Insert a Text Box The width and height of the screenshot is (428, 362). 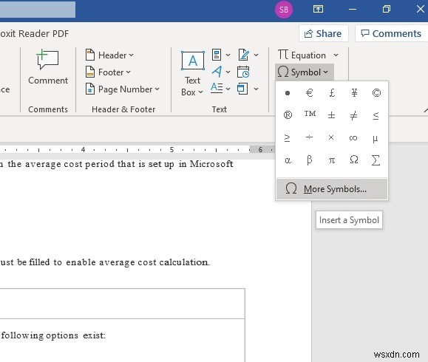click(192, 73)
